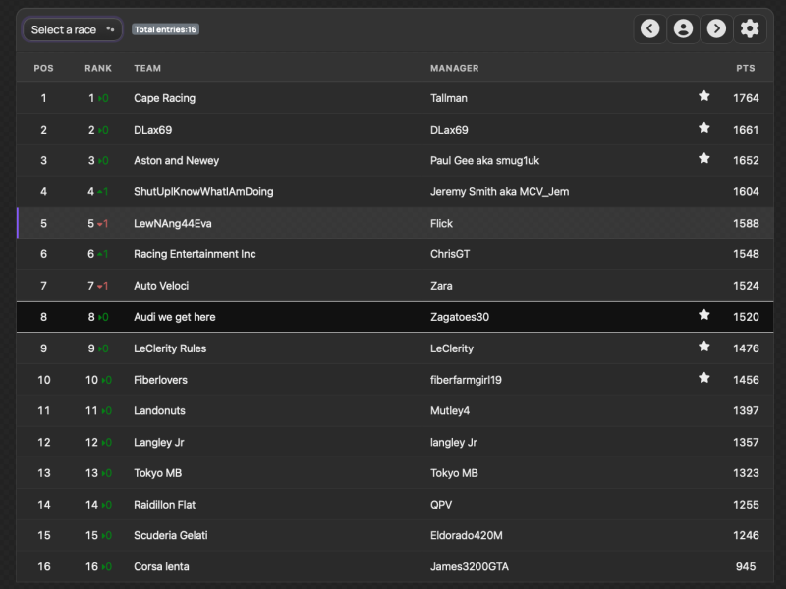
Task: Click points value 1652
Action: click(746, 161)
